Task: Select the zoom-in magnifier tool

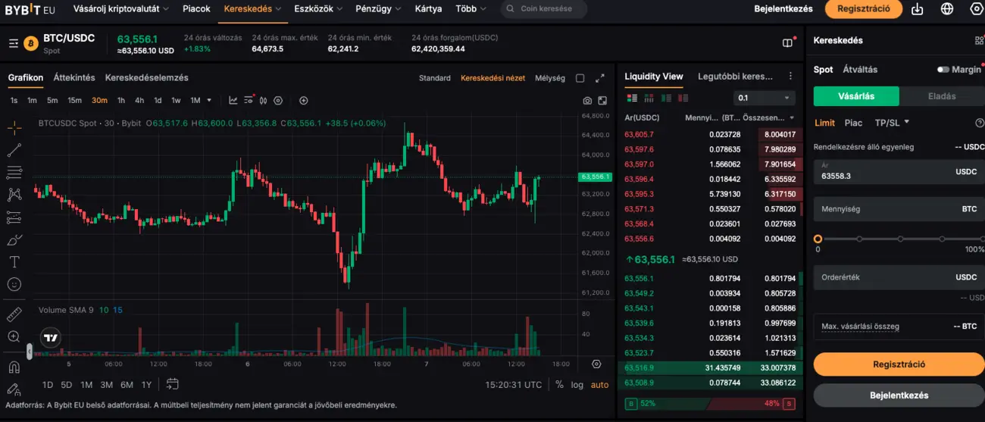Action: click(14, 336)
